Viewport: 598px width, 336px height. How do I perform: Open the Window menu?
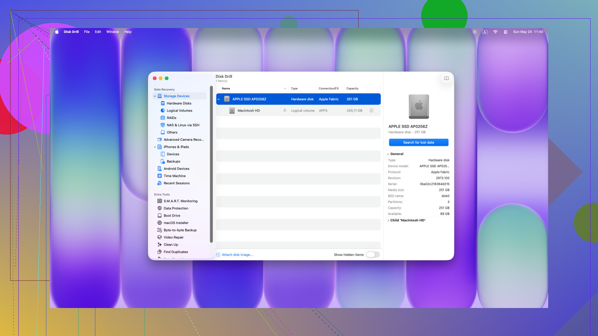(x=113, y=32)
